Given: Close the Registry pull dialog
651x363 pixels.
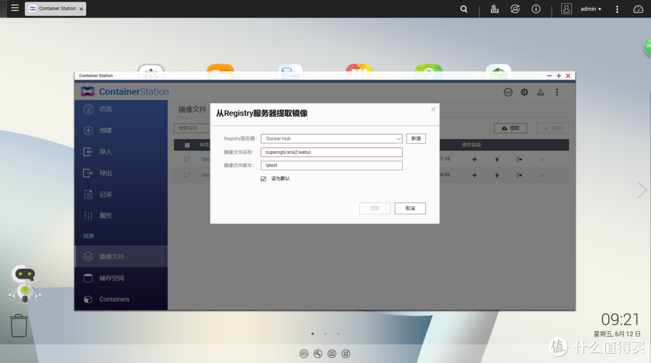Looking at the screenshot, I should coord(433,110).
